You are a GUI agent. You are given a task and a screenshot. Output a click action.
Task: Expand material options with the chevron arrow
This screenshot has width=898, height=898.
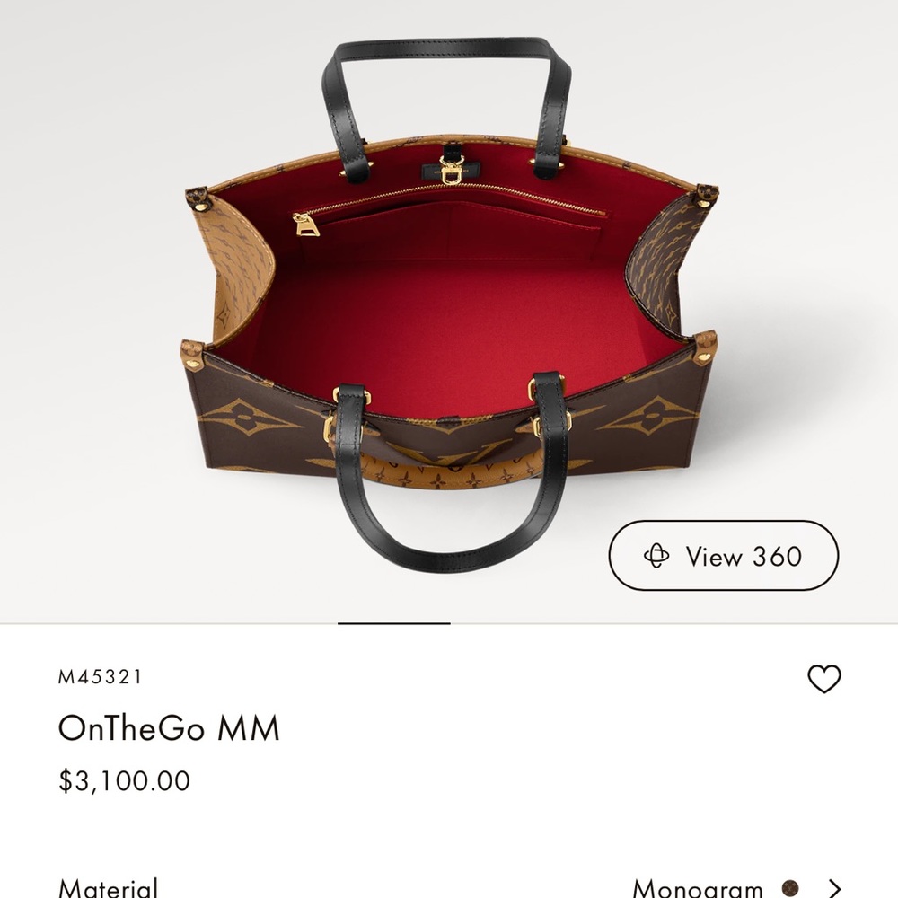pos(835,888)
